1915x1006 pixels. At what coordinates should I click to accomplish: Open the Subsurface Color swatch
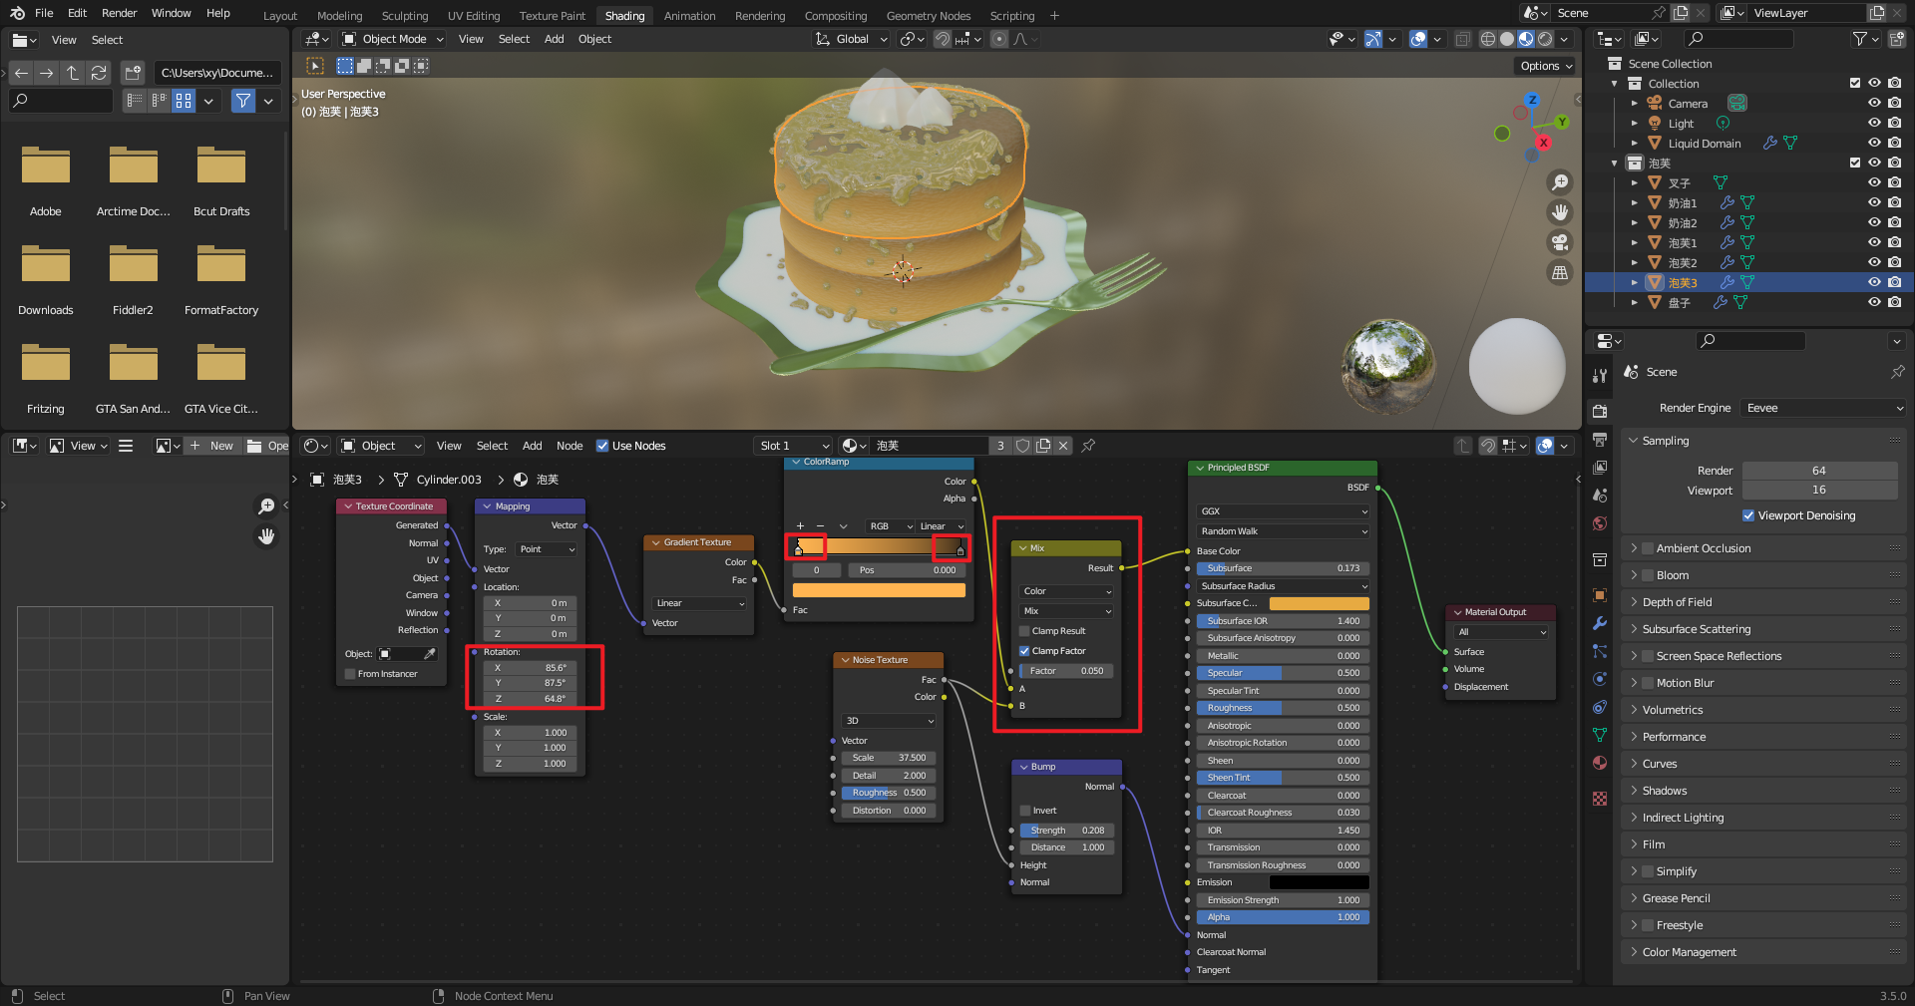pyautogui.click(x=1319, y=603)
